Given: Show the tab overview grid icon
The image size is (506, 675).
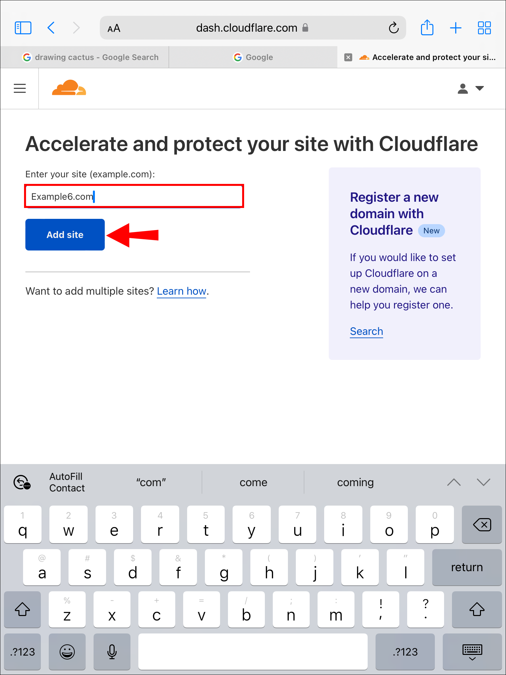Looking at the screenshot, I should click(x=484, y=28).
